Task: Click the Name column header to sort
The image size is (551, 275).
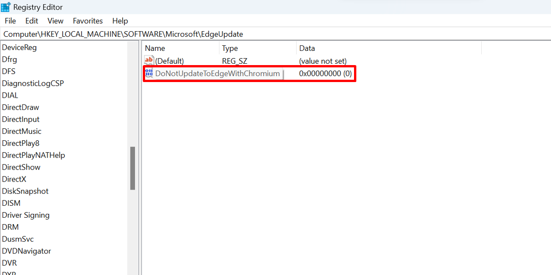Action: (x=155, y=48)
